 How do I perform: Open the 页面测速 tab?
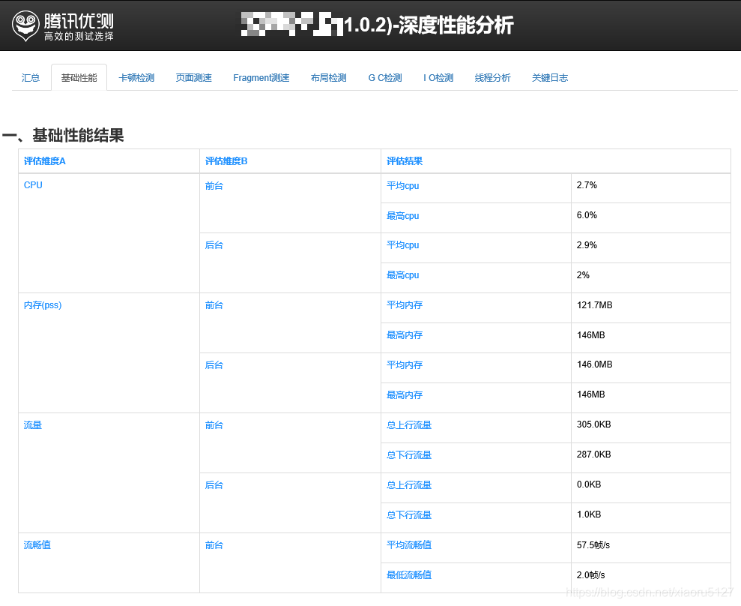pyautogui.click(x=194, y=77)
